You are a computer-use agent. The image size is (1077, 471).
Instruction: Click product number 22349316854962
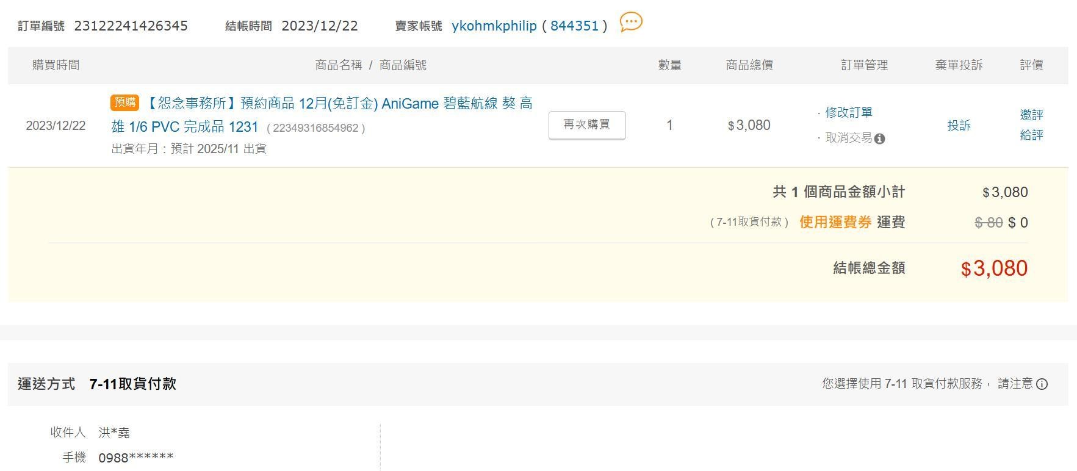click(315, 128)
